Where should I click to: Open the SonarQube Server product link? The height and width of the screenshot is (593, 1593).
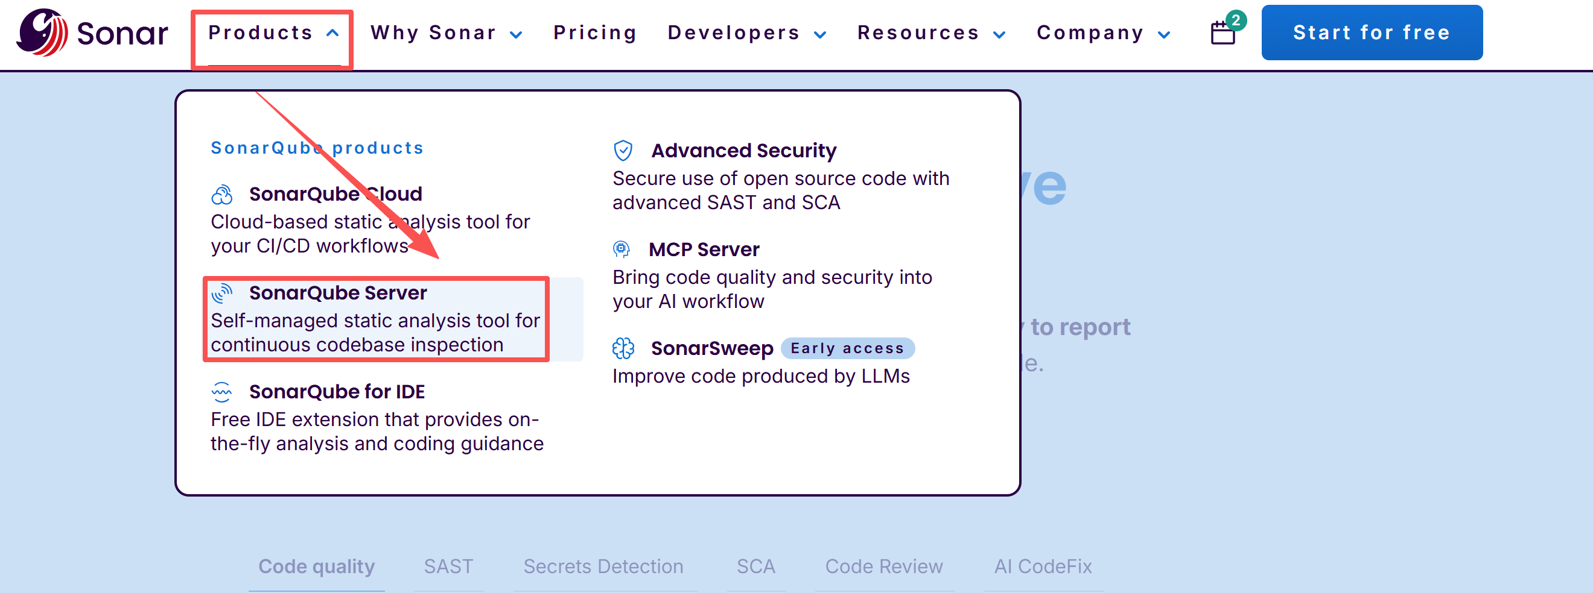coord(339,293)
